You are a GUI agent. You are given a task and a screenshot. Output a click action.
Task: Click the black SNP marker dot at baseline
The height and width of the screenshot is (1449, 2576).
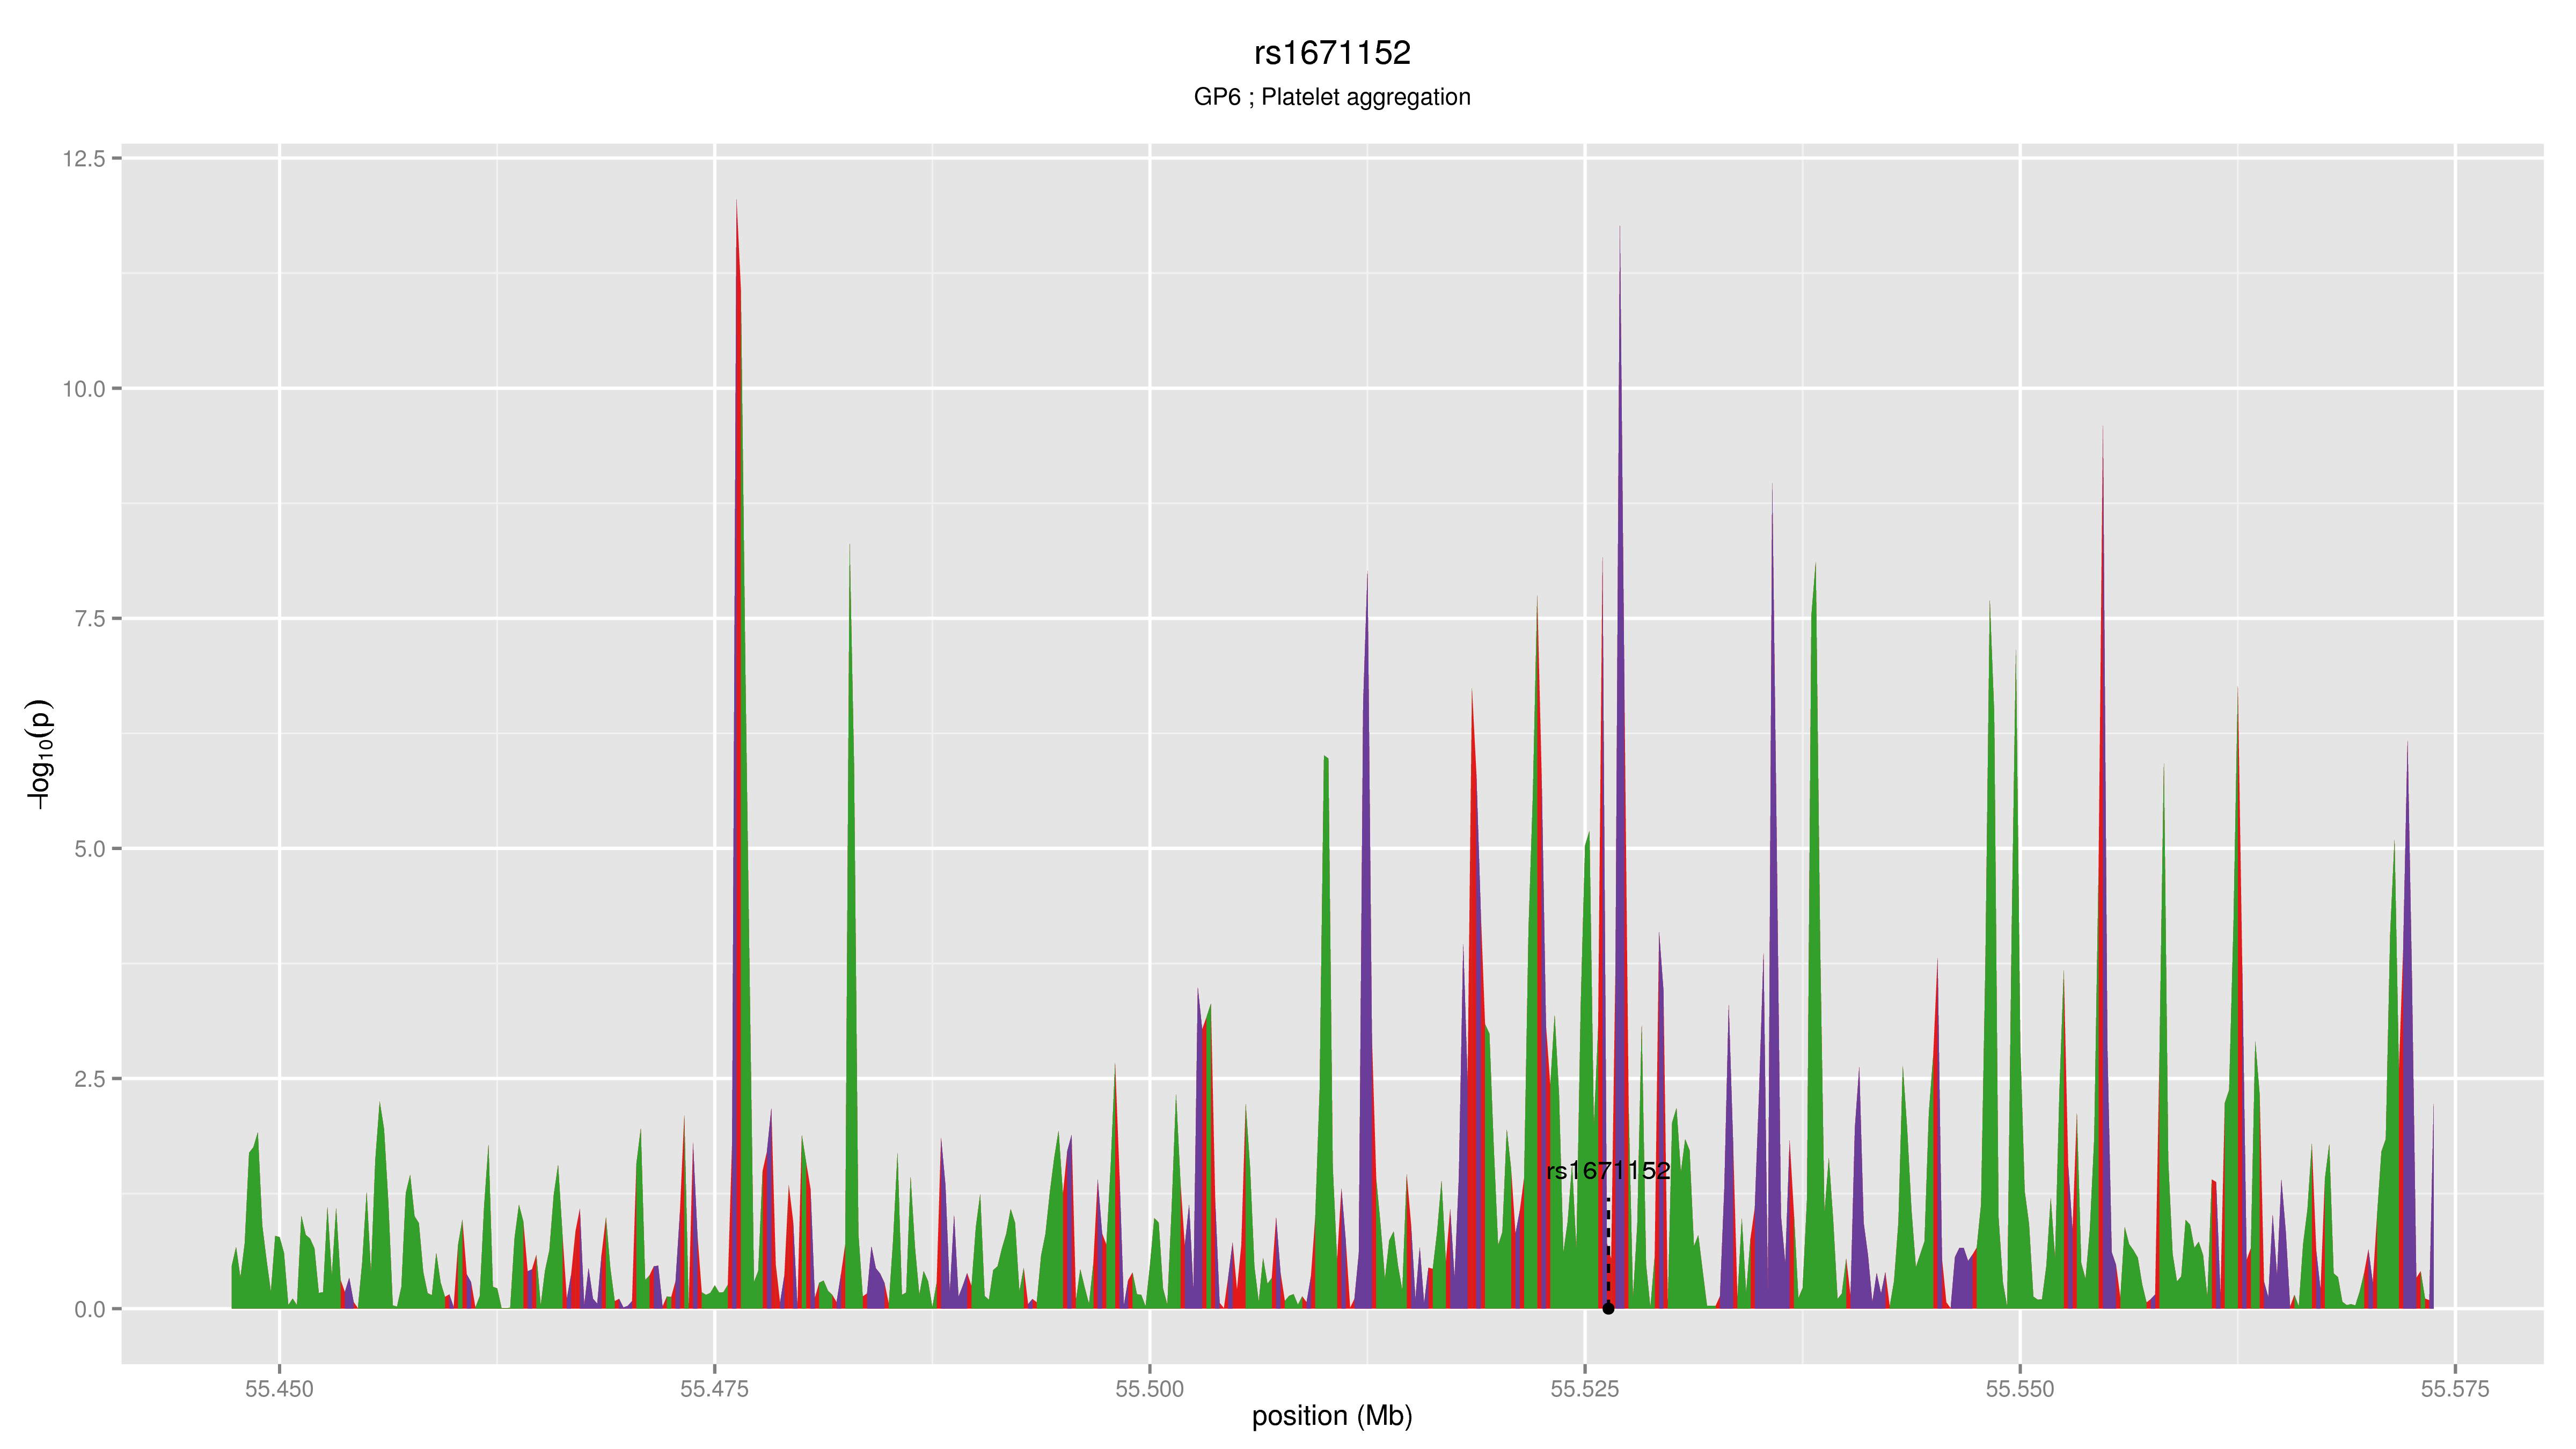[x=1608, y=1308]
